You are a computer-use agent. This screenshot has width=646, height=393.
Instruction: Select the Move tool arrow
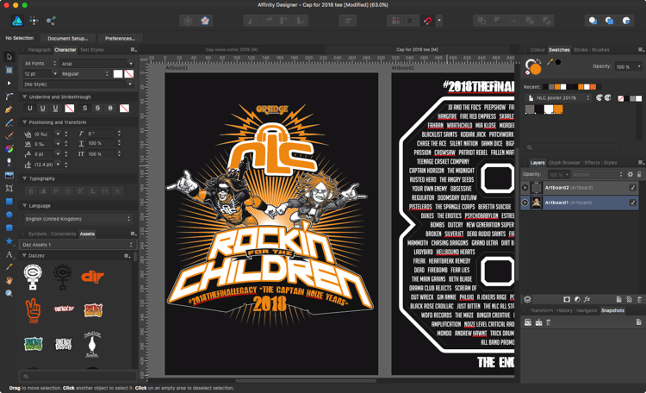click(x=9, y=57)
